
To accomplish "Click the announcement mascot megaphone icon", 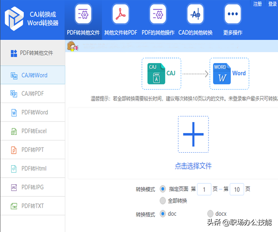I will (x=73, y=46).
